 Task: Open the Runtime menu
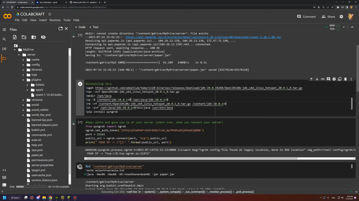click(55, 20)
